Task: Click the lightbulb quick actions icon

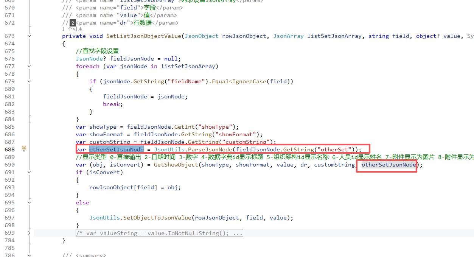Action: point(24,149)
